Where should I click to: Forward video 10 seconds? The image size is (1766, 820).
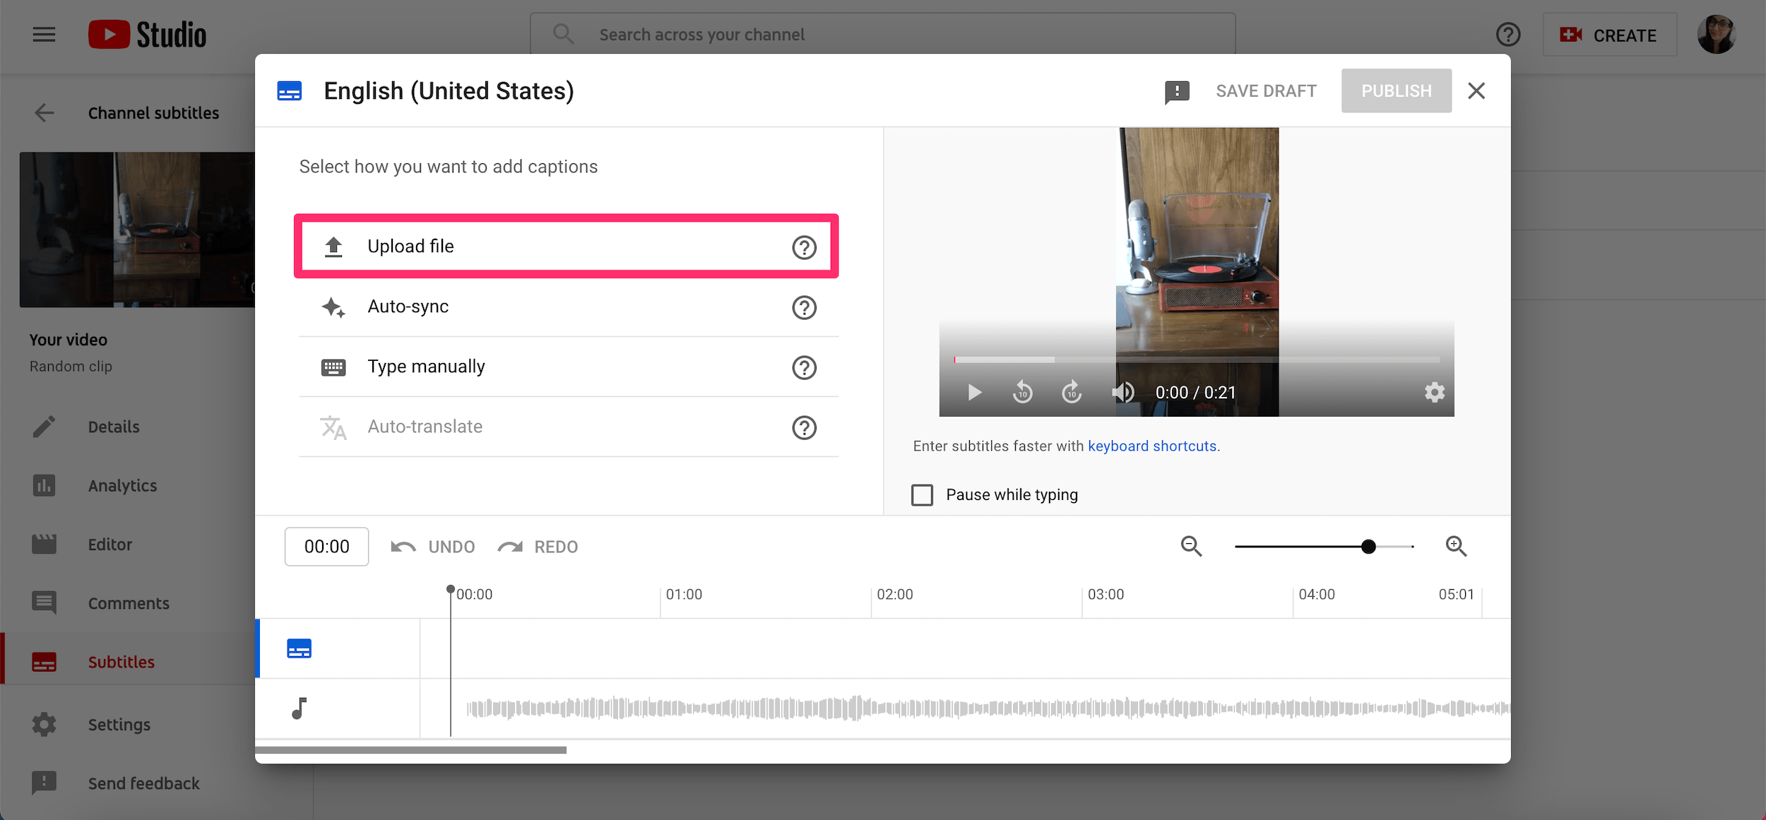[x=1072, y=392]
